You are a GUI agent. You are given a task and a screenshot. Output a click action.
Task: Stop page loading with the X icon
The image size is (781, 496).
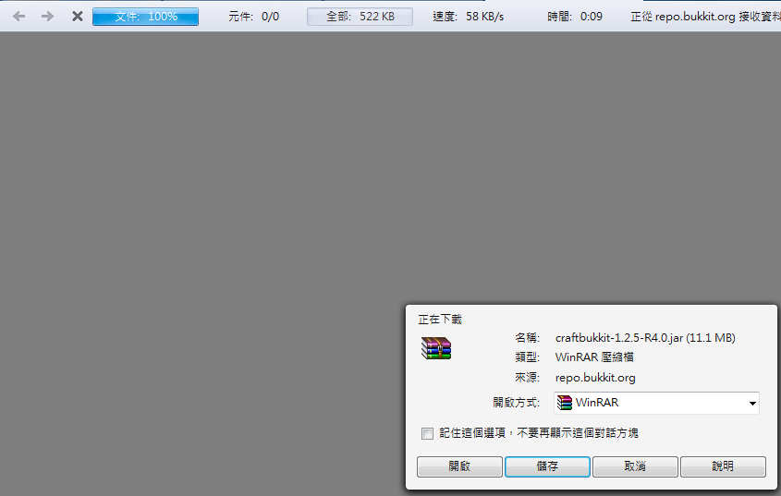click(78, 17)
